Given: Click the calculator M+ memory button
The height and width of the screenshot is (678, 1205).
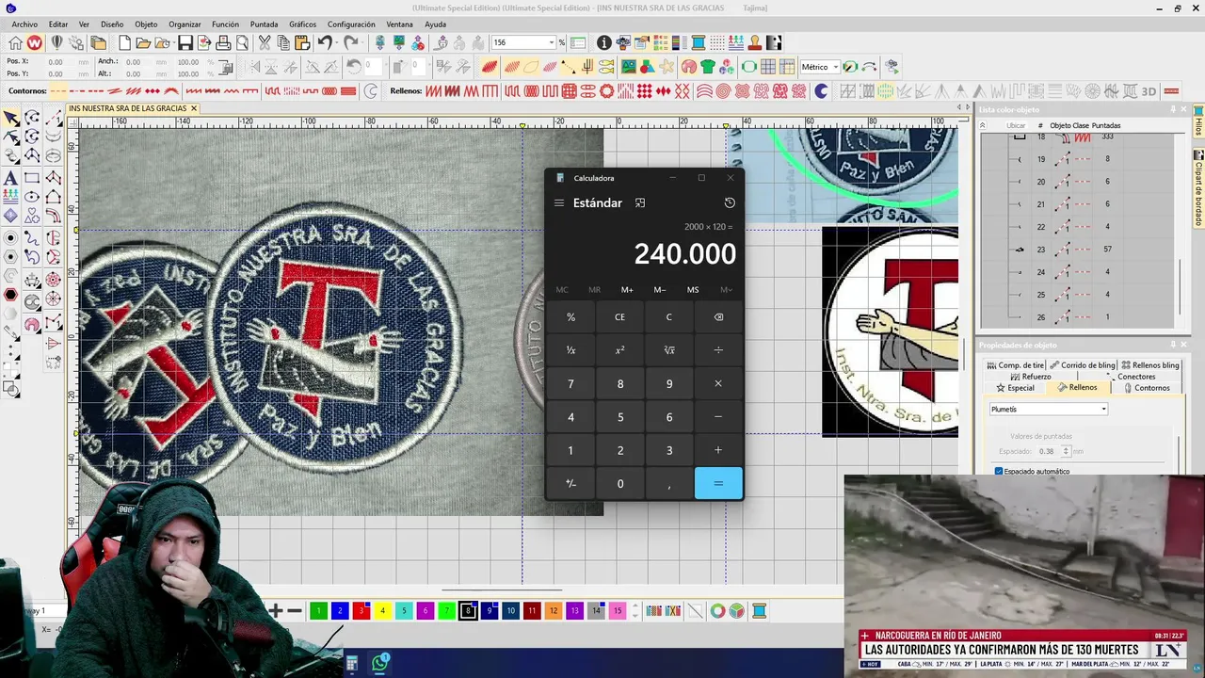Looking at the screenshot, I should click(627, 290).
